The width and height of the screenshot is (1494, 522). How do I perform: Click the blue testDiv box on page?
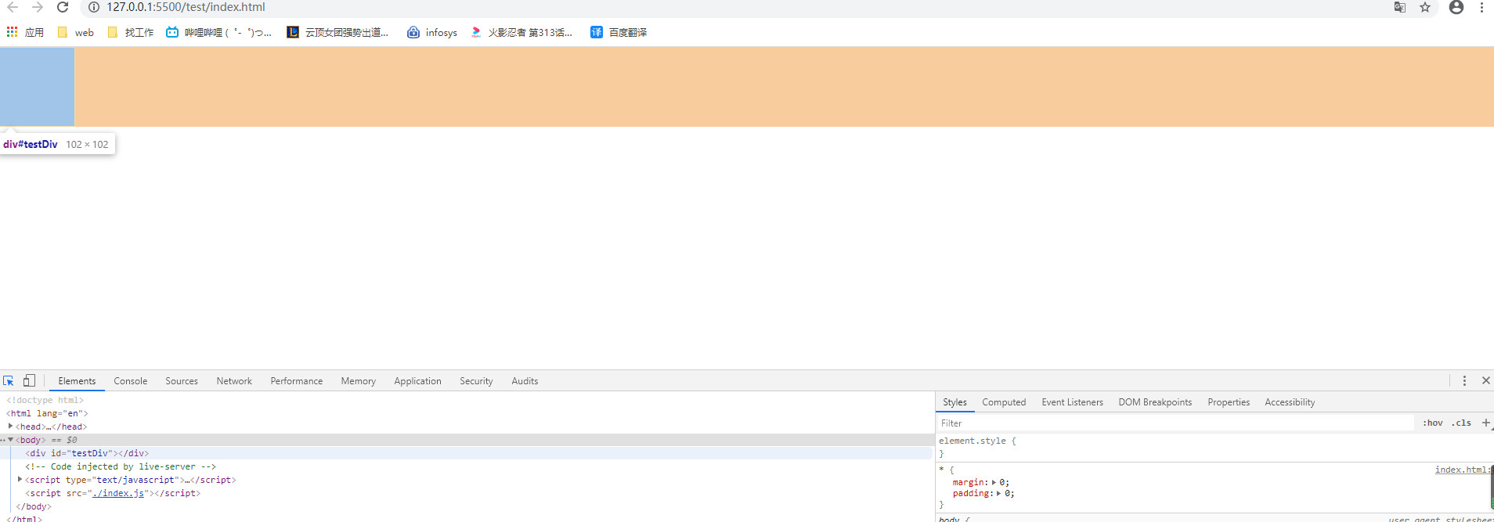pos(37,86)
